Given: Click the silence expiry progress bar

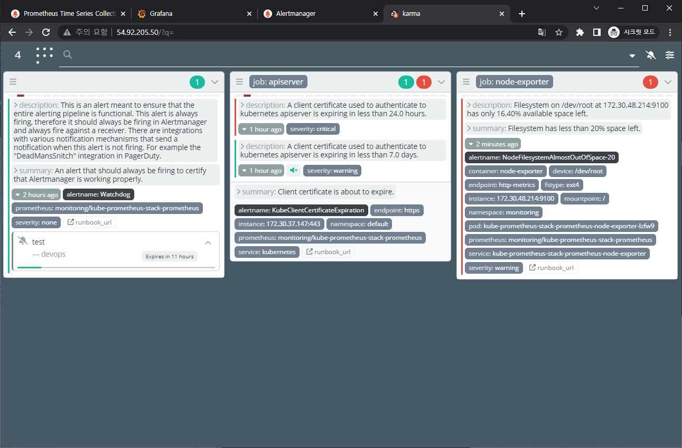Looking at the screenshot, I should (x=116, y=267).
